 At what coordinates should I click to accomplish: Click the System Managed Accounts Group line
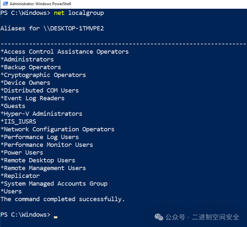pos(54,184)
